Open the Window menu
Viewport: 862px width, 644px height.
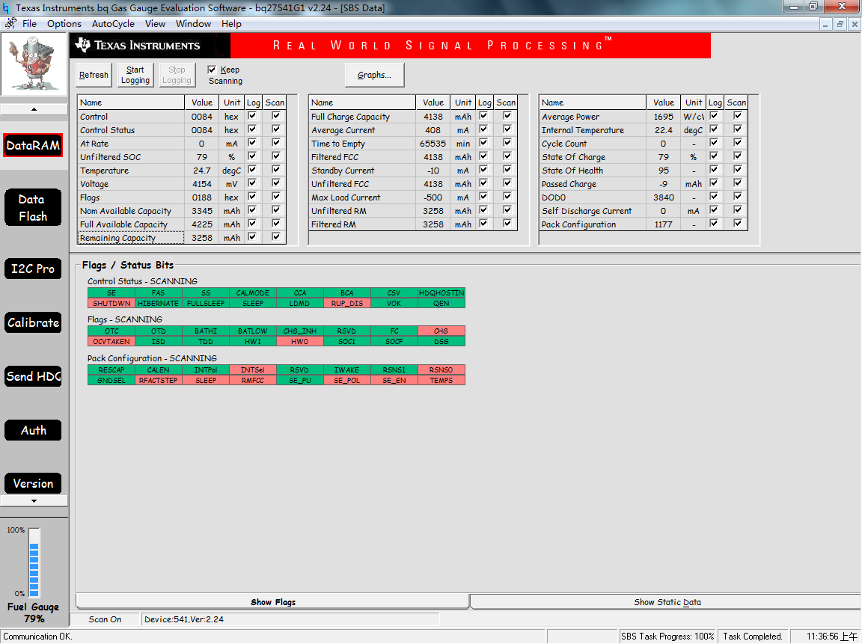(193, 24)
